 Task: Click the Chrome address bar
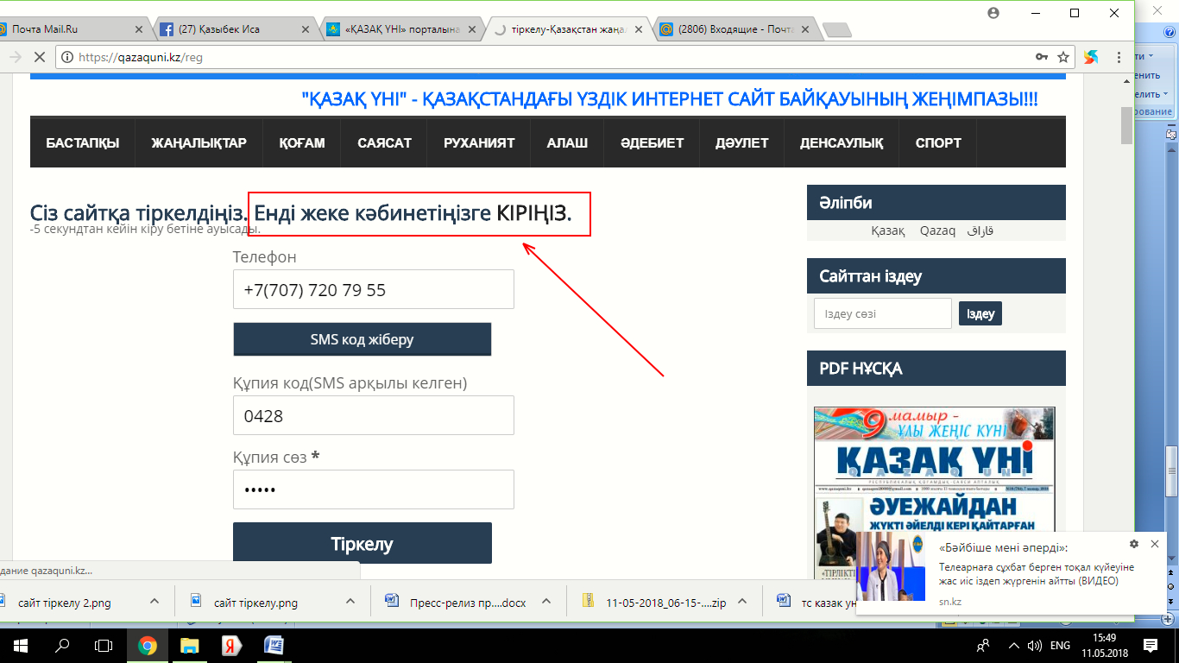pos(552,57)
